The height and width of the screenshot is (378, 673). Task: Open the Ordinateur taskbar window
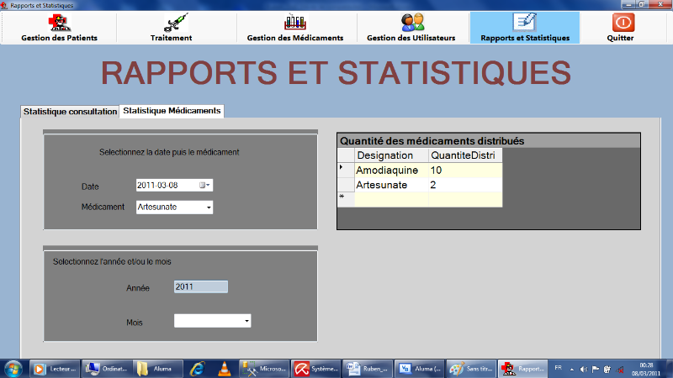107,369
